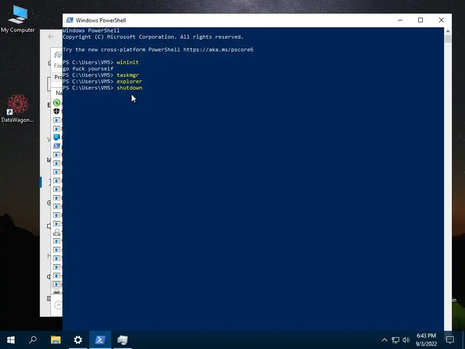Click the 'explorer' command text
Screen dimensions: 465x349
coord(129,81)
